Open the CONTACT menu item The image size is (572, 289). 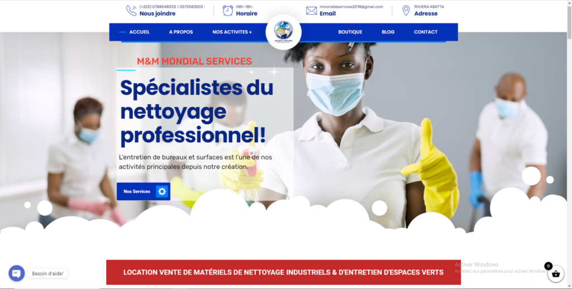[426, 32]
